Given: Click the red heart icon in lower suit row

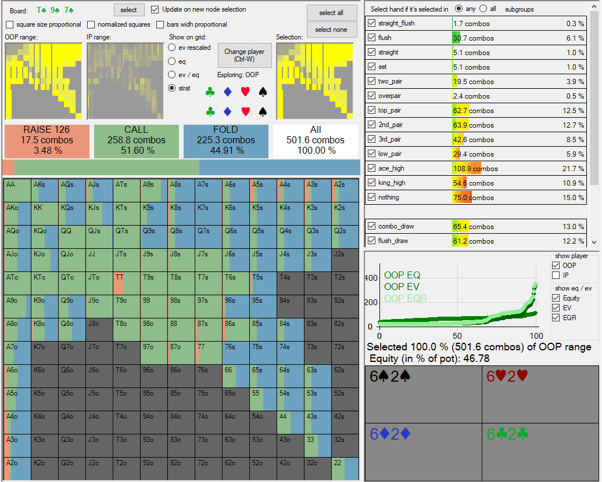Looking at the screenshot, I should [245, 111].
